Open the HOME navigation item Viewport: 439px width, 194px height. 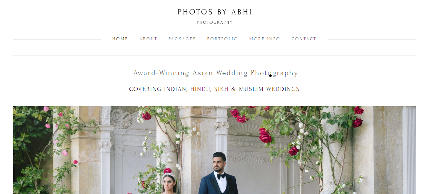120,39
